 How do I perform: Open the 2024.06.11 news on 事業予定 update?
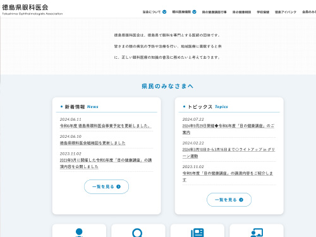point(106,126)
